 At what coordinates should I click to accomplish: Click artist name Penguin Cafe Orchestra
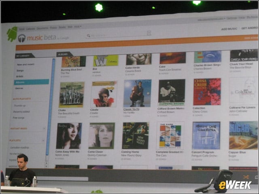[x=205, y=156]
